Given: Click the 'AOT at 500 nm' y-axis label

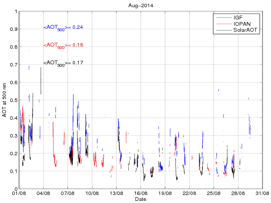Looking at the screenshot, I should point(5,100).
